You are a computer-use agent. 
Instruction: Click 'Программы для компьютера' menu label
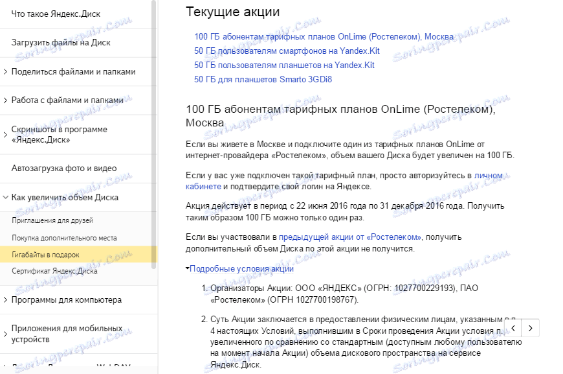coord(67,300)
